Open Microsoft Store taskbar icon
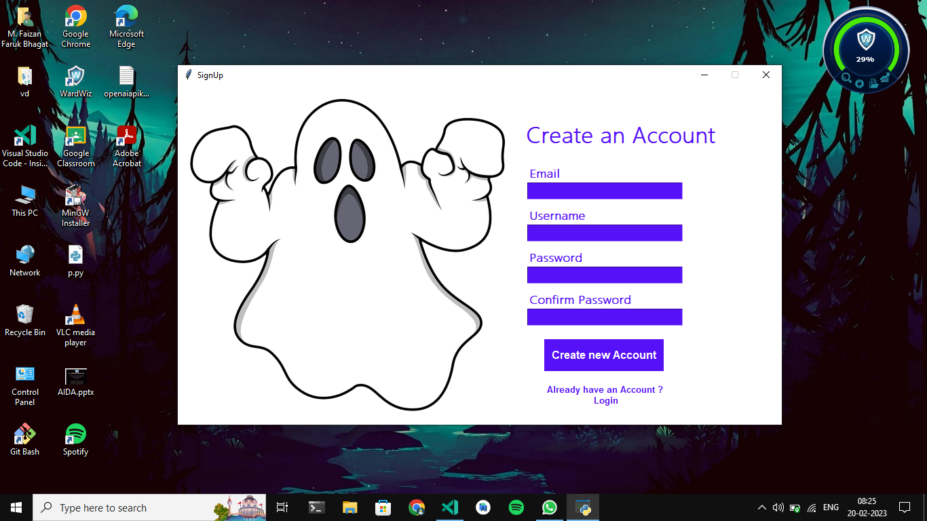The image size is (927, 521). click(383, 507)
